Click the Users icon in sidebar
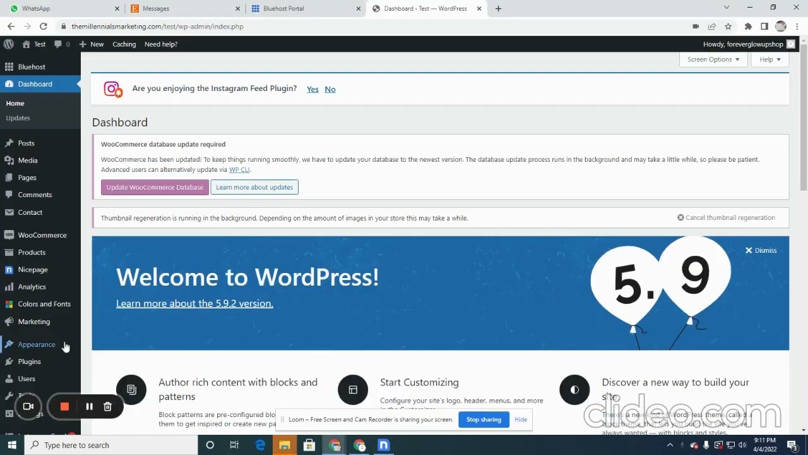Image resolution: width=808 pixels, height=455 pixels. coord(9,379)
